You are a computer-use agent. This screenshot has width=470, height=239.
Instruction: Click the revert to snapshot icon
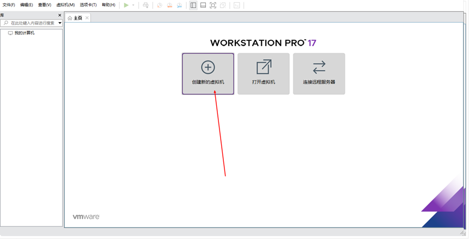coord(170,5)
